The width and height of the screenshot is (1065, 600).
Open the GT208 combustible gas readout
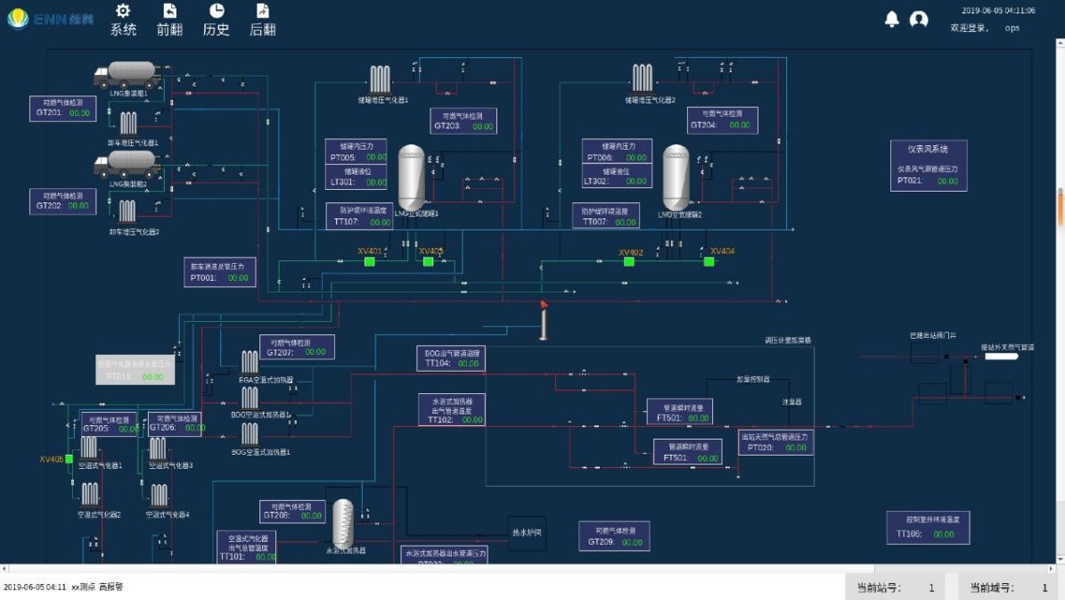[292, 512]
